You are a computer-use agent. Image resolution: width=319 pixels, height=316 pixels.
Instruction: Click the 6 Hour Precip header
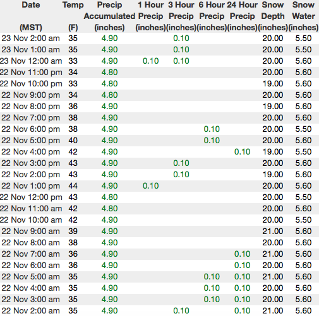pos(212,16)
